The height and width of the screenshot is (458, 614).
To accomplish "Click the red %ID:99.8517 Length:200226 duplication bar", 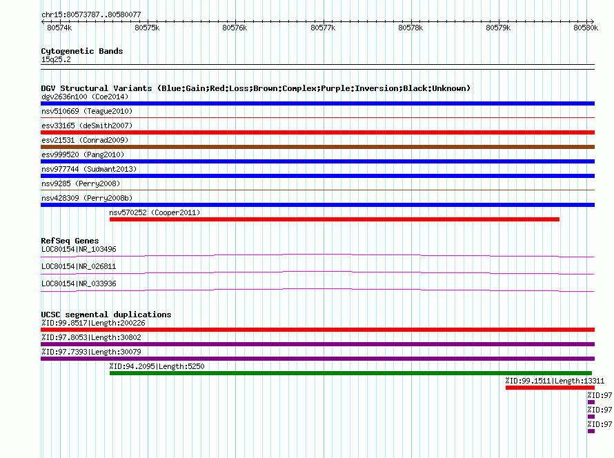I will (x=317, y=330).
